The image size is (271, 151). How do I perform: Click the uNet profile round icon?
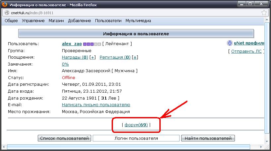(230, 43)
